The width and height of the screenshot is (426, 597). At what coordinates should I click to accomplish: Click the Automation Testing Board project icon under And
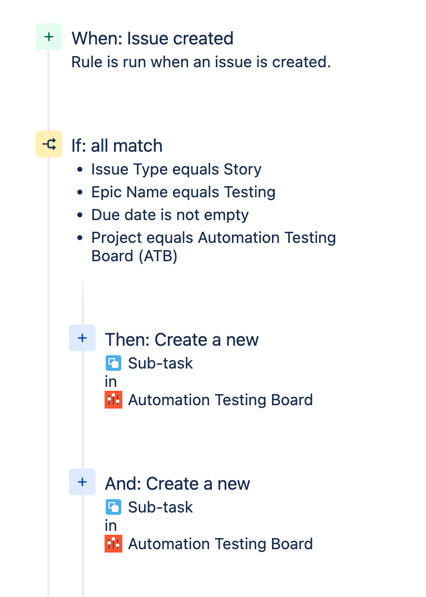coord(113,544)
